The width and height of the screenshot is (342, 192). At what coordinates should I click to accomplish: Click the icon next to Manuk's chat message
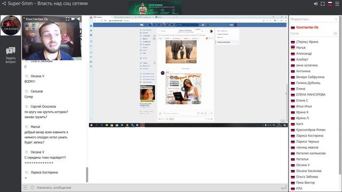(x=27, y=127)
